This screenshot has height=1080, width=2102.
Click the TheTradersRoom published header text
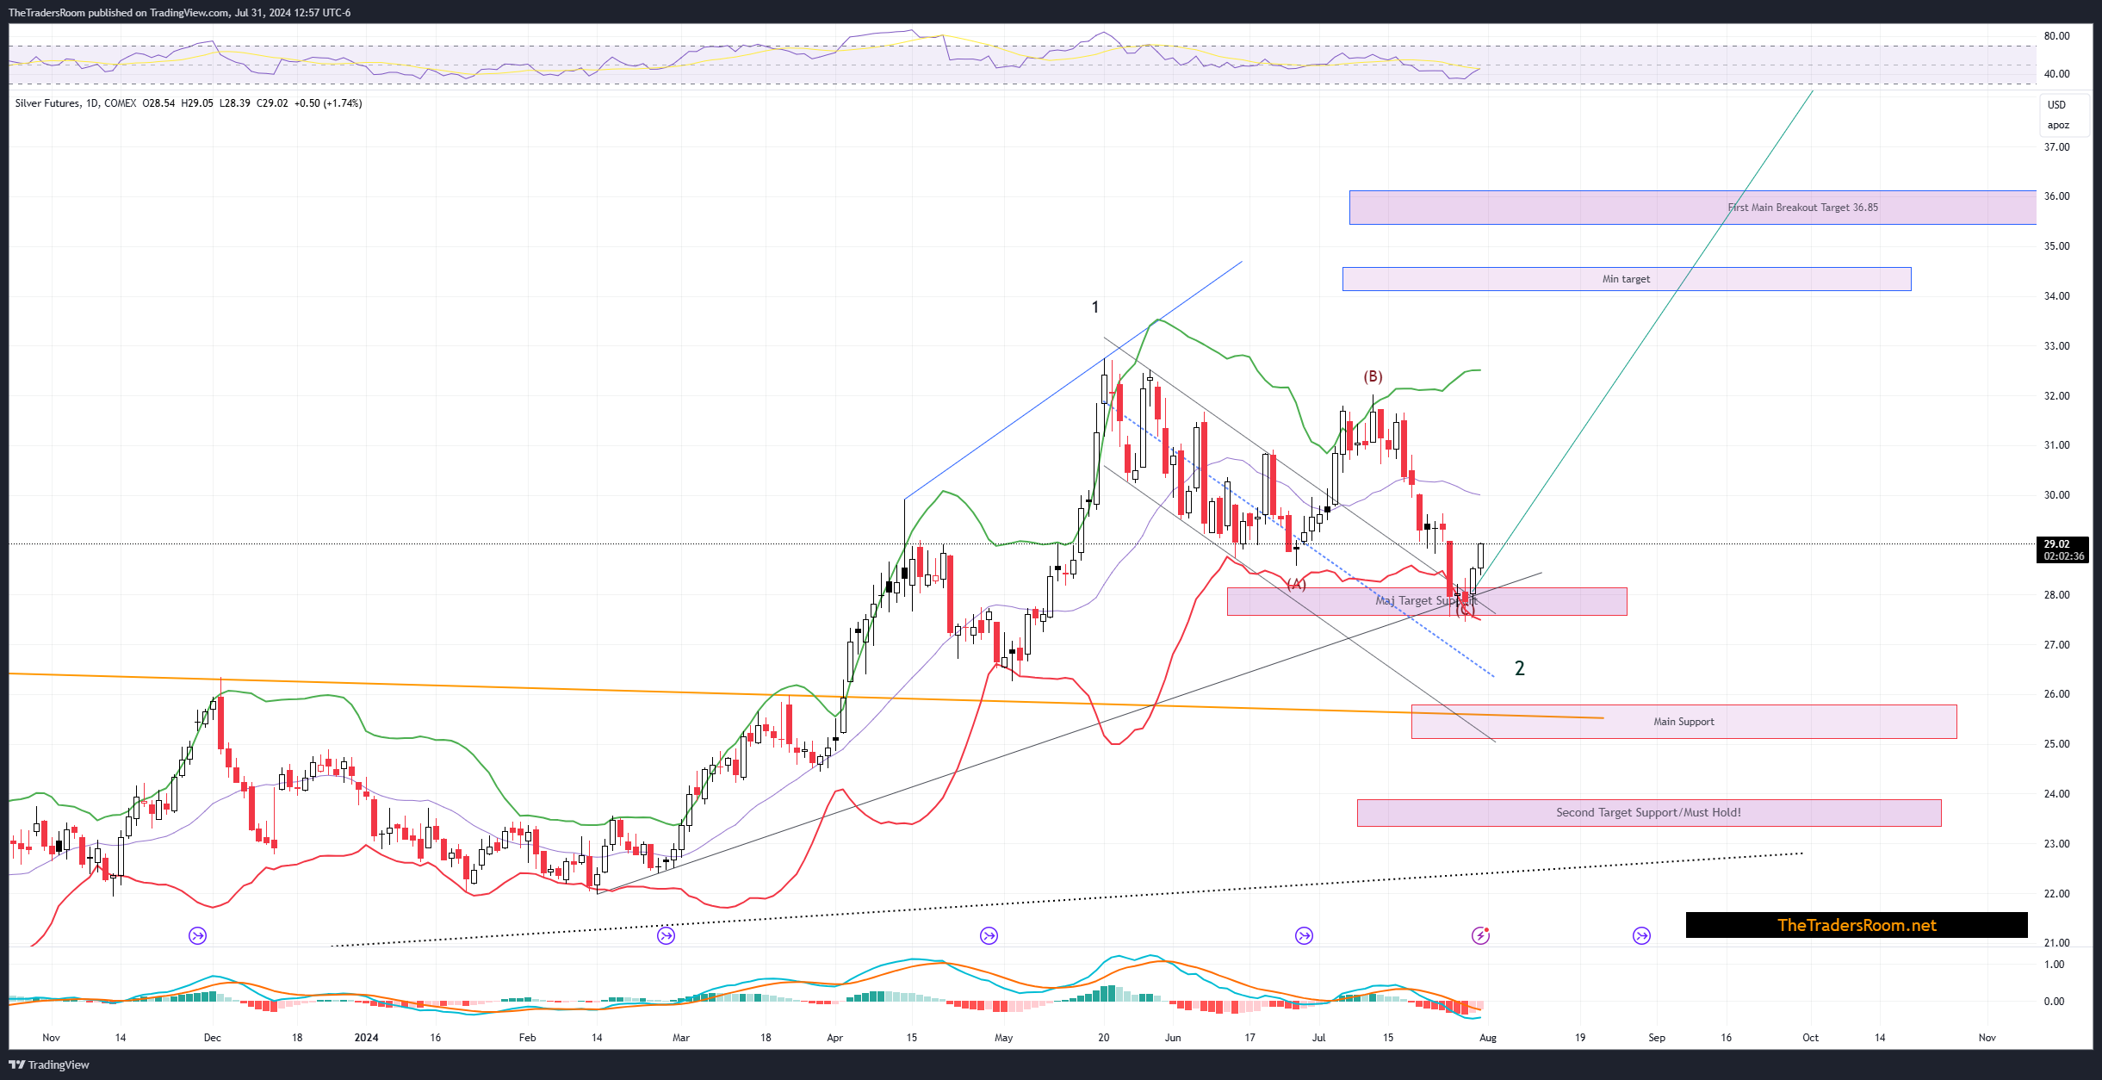click(x=178, y=12)
